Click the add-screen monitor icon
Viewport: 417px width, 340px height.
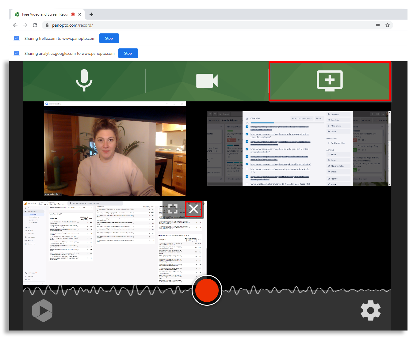click(x=330, y=81)
